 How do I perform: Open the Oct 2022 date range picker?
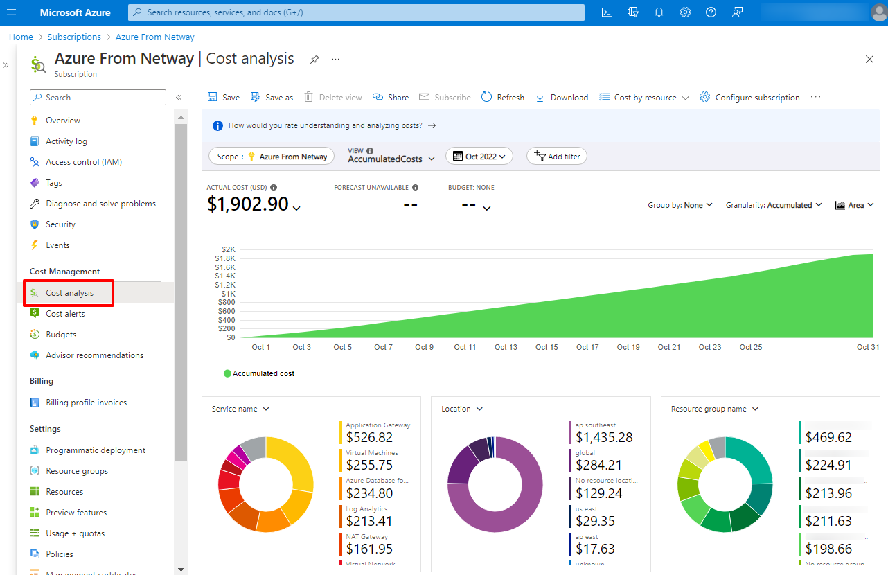pos(479,157)
